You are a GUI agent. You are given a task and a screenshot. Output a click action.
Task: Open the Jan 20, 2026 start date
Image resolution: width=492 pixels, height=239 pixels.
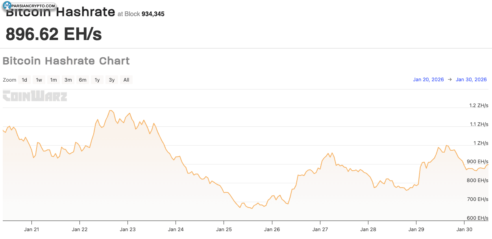[428, 80]
